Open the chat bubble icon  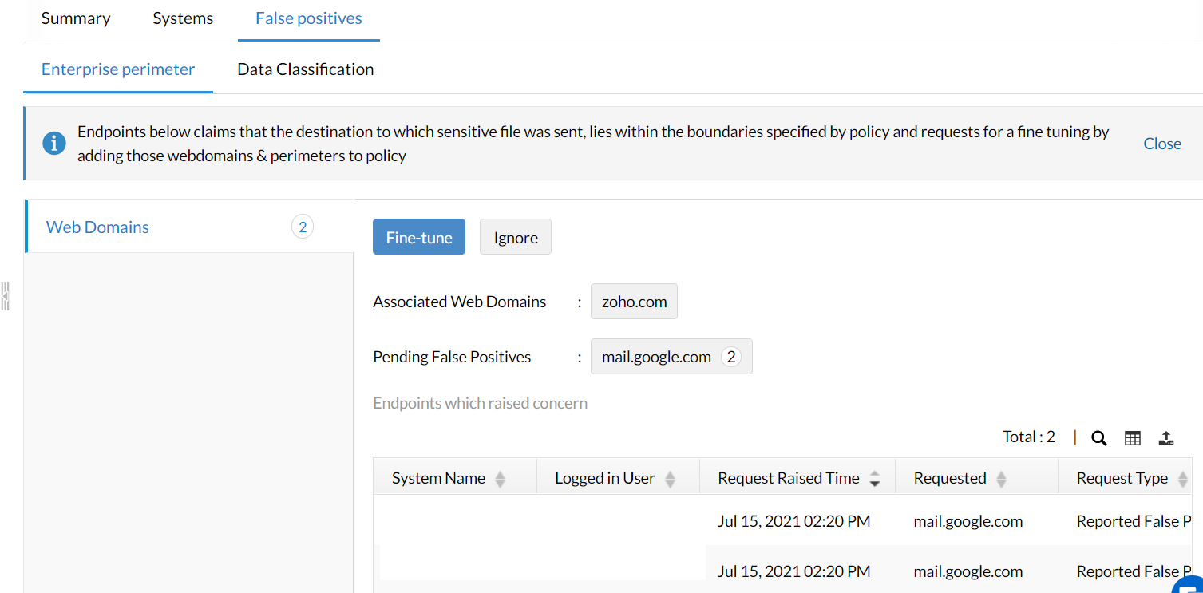[1188, 587]
